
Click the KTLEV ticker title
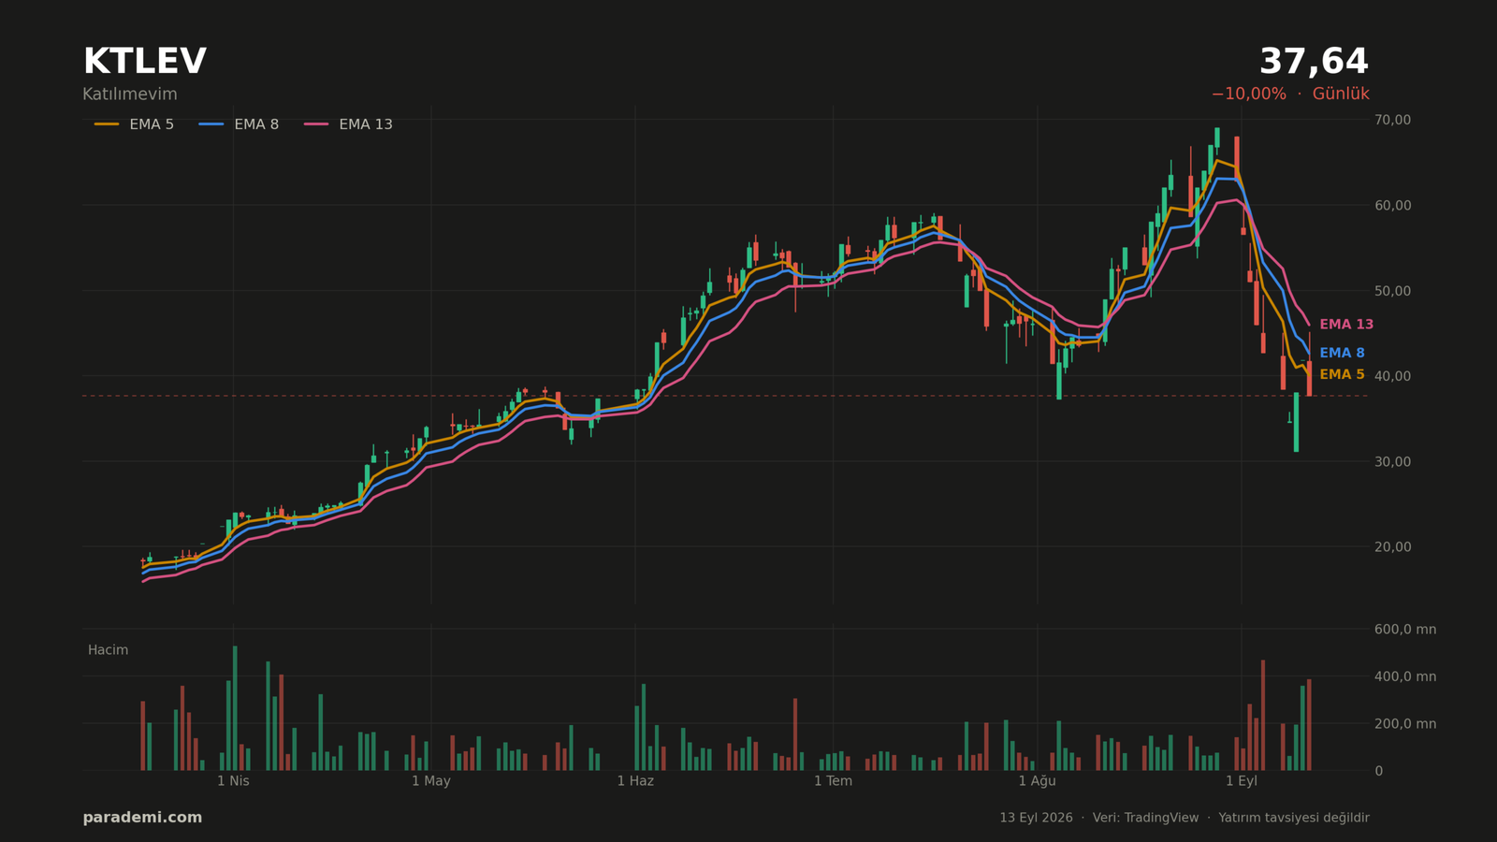(144, 62)
